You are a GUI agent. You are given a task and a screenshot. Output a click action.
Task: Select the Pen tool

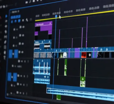(x=5, y=42)
